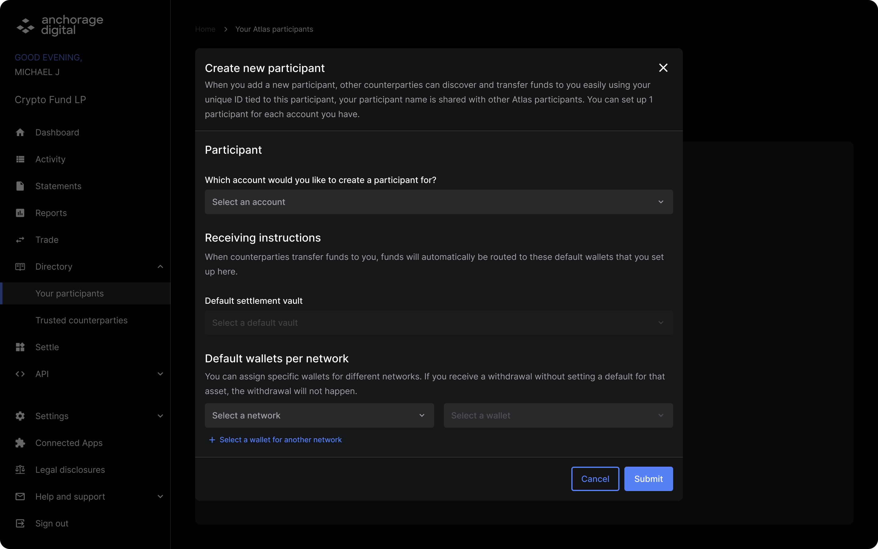Open the Select an account dropdown
Screen dimensions: 878x549
point(439,202)
